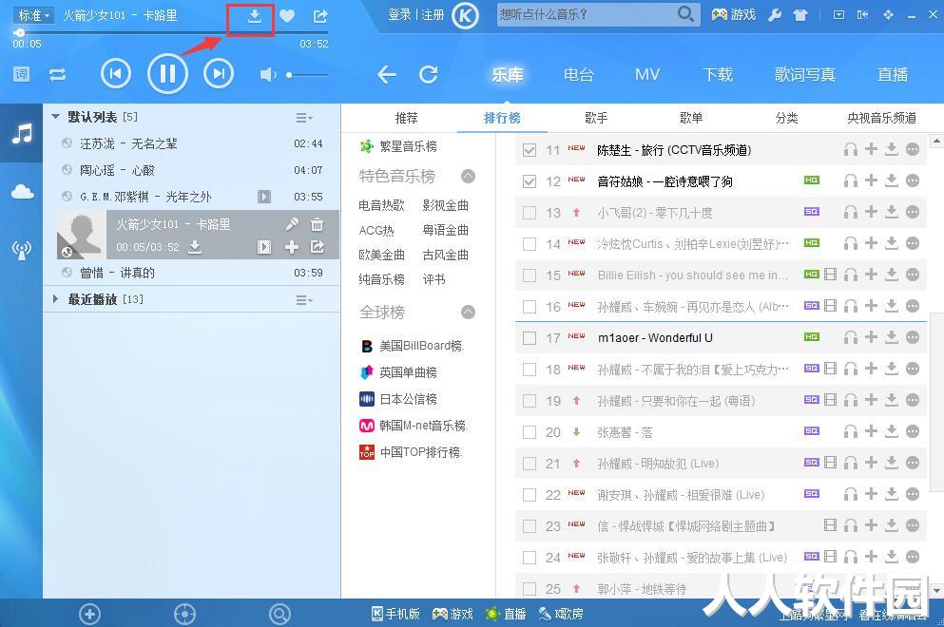Image resolution: width=944 pixels, height=627 pixels.
Task: Share the current song from the player header
Action: coord(320,16)
